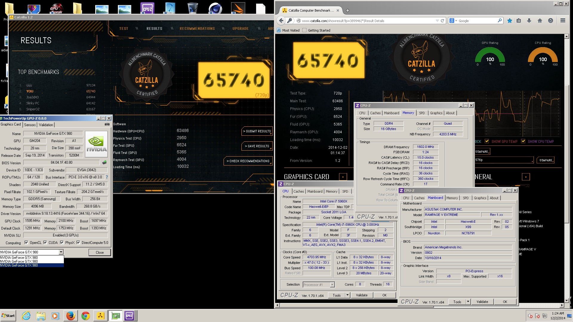The image size is (573, 322).
Task: Open UPGRADE tab in Catzilla
Action: (241, 29)
